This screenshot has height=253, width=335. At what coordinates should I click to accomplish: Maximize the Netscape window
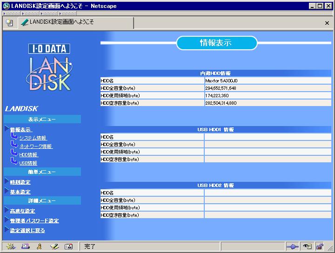coord(320,6)
